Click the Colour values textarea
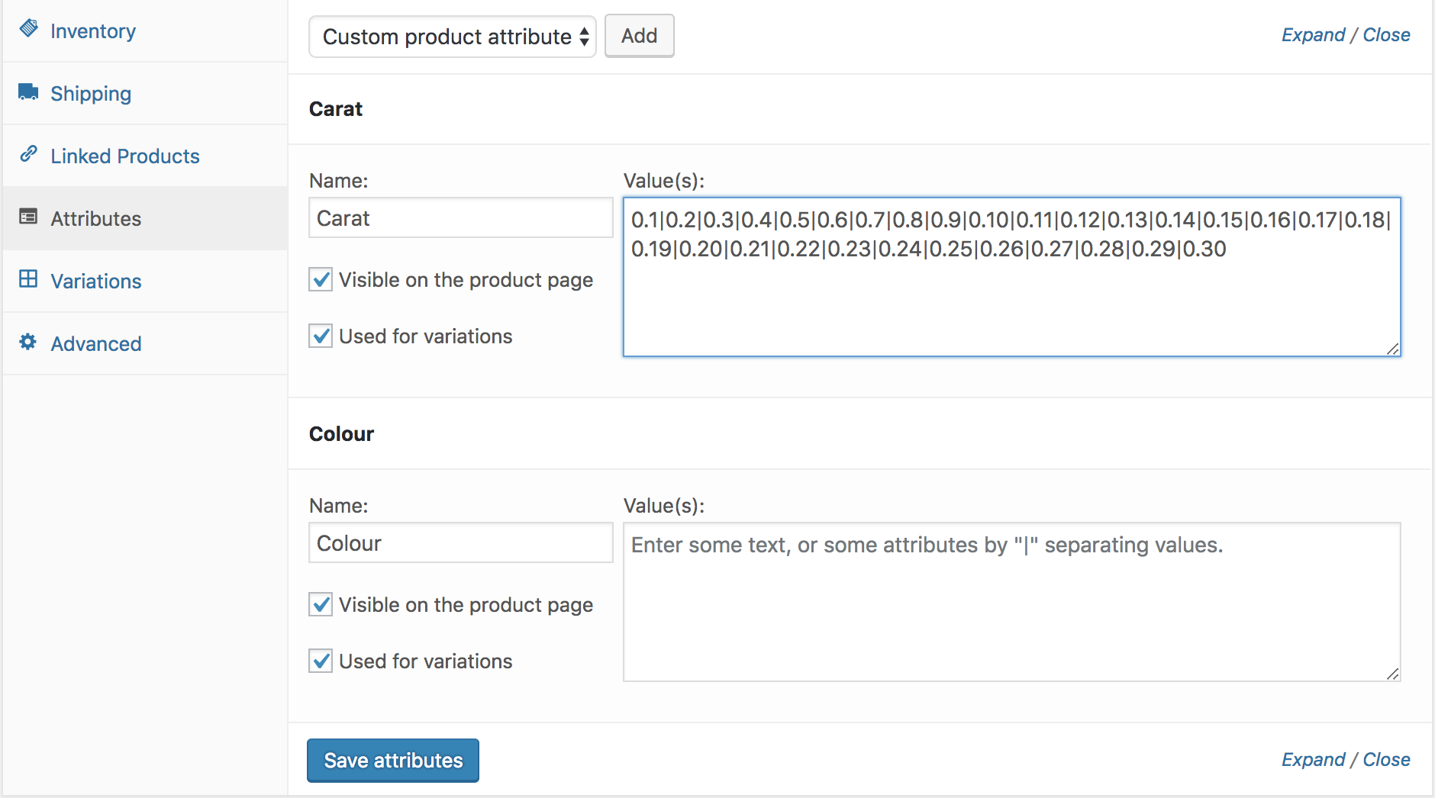The width and height of the screenshot is (1435, 798). 1012,602
